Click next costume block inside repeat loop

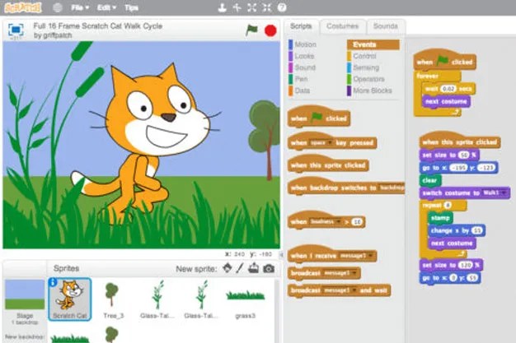(452, 243)
